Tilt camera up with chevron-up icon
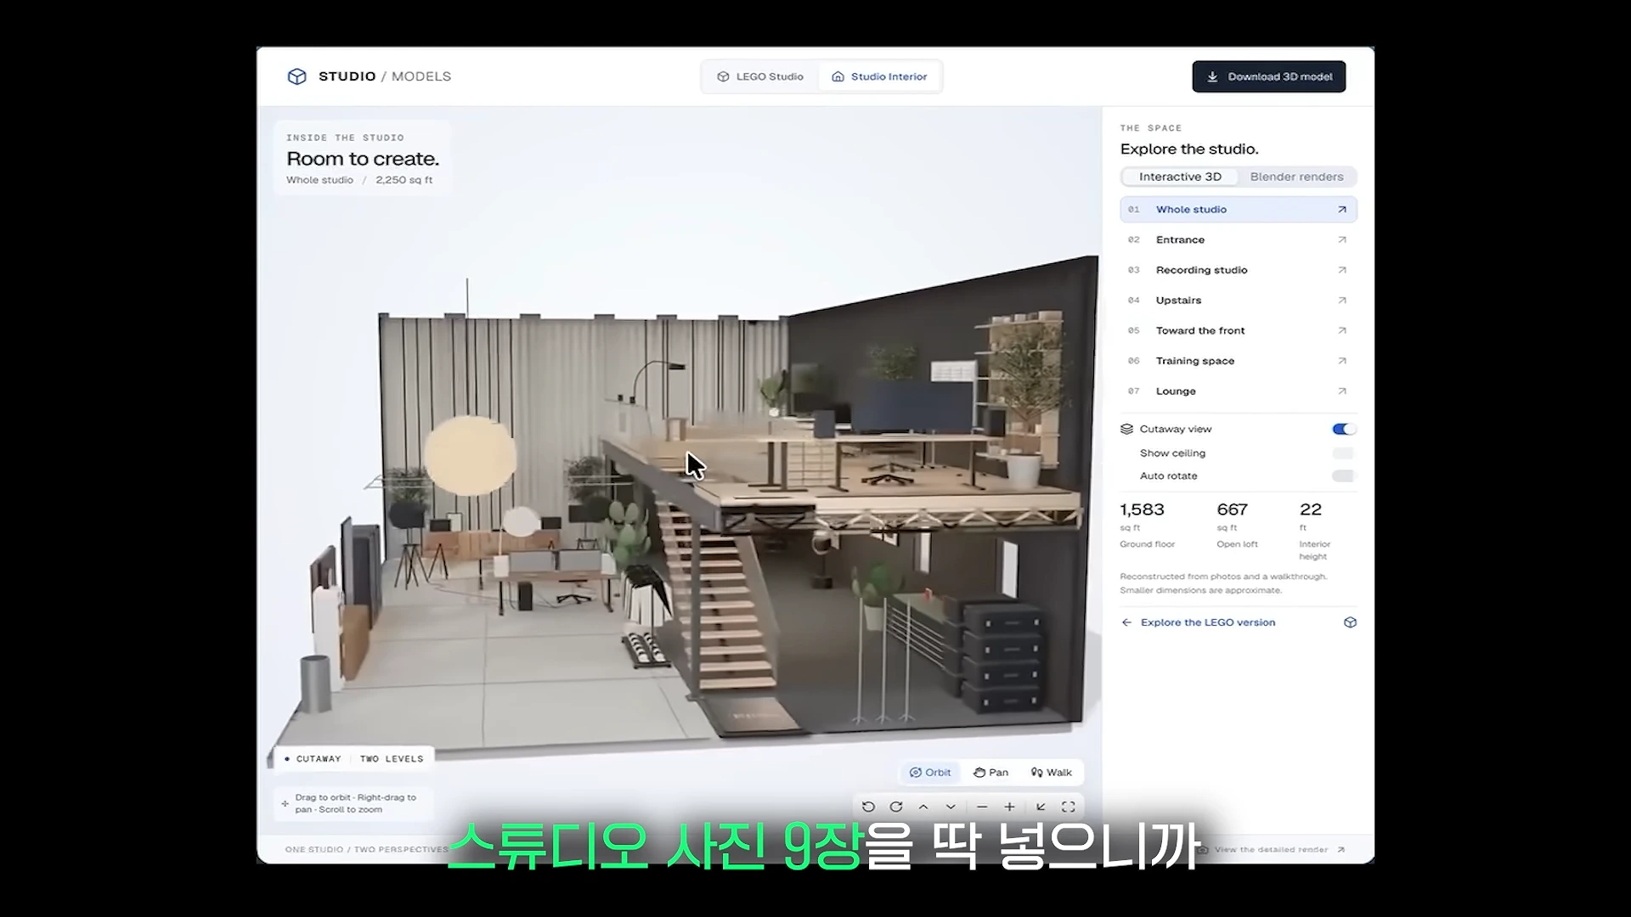The height and width of the screenshot is (917, 1631). point(923,807)
